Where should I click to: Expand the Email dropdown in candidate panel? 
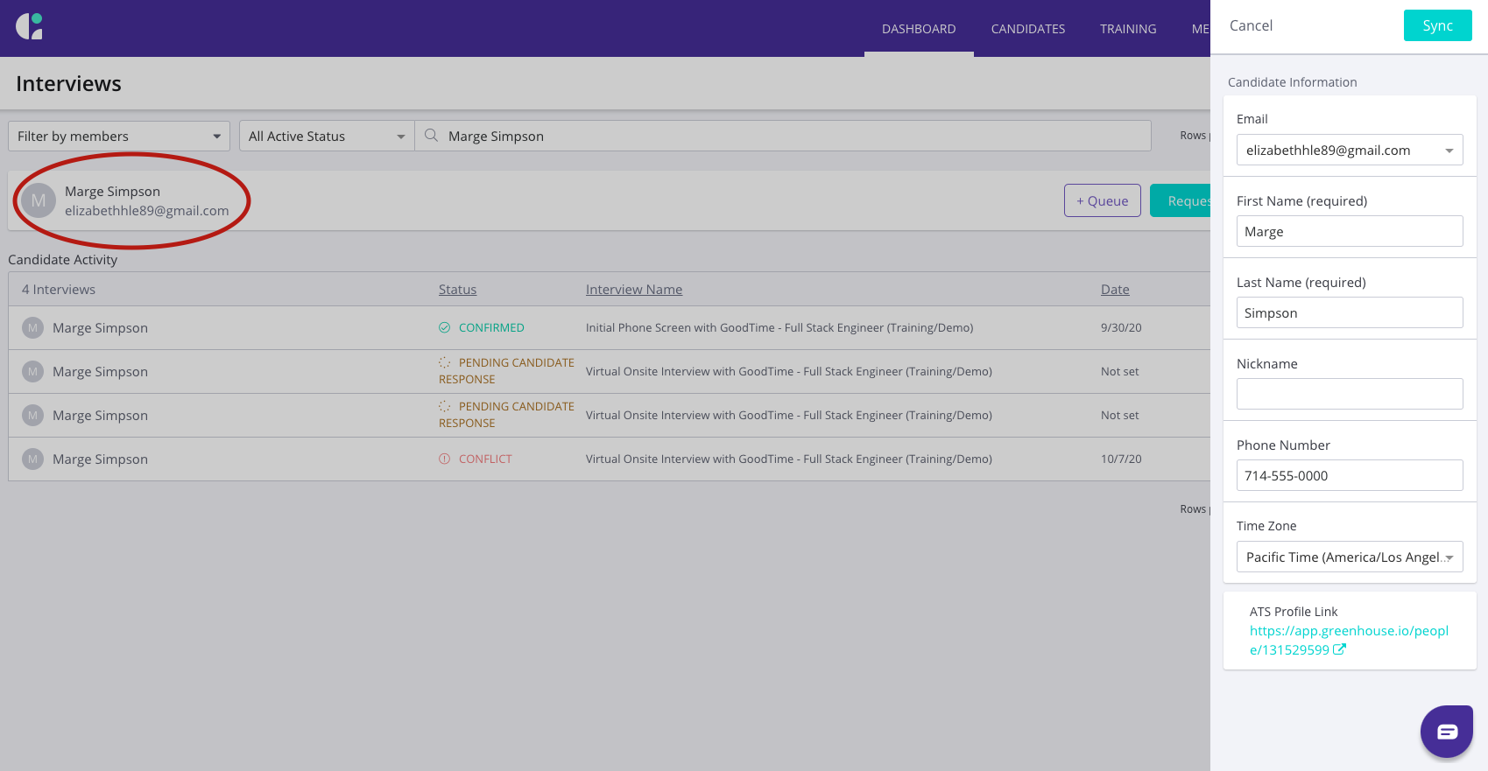[1449, 151]
